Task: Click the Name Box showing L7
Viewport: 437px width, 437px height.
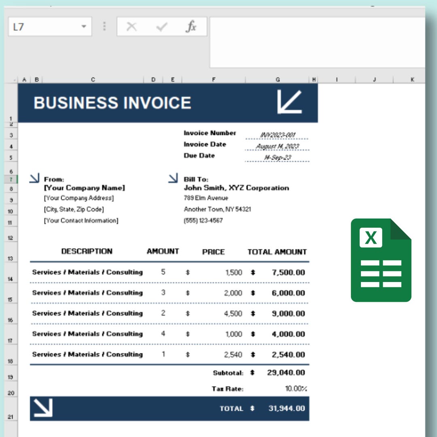Action: pos(50,27)
